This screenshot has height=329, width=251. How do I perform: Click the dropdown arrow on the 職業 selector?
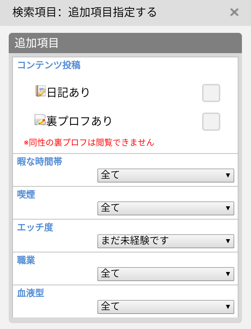pyautogui.click(x=228, y=274)
